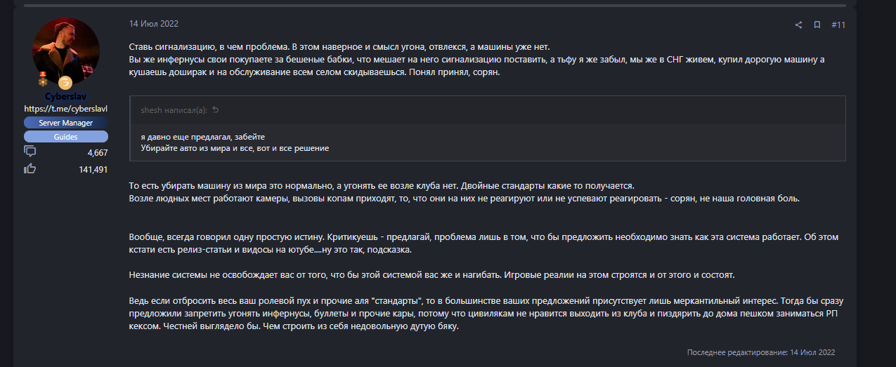
Task: Click the messages speech-bubble icon
Action: [30, 152]
